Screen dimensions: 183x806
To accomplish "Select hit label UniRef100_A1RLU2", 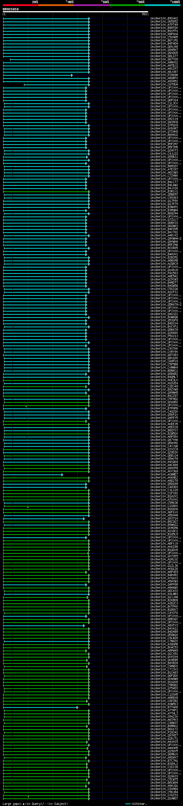I will (x=164, y=560).
